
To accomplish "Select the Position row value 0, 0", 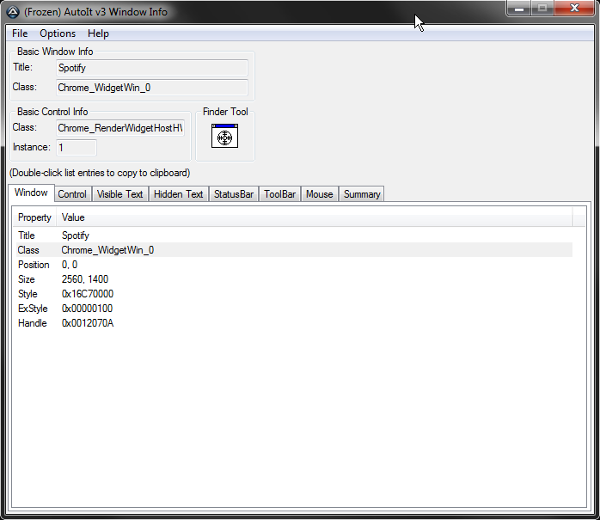I will click(x=70, y=265).
